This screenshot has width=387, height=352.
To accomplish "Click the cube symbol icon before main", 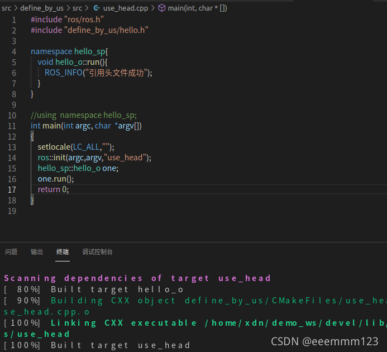I will point(161,8).
